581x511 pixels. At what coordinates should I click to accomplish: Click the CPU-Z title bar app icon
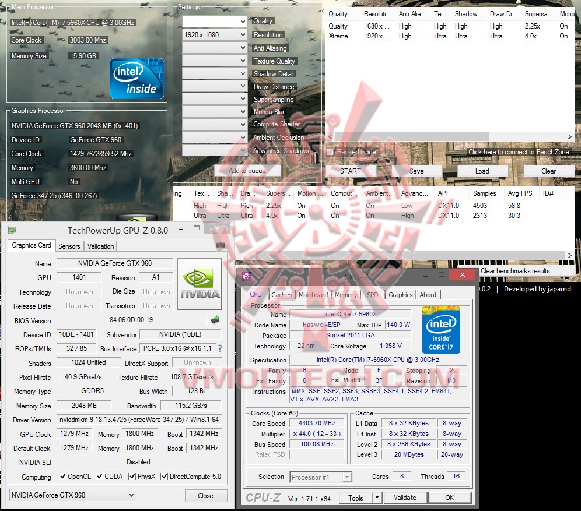click(247, 276)
